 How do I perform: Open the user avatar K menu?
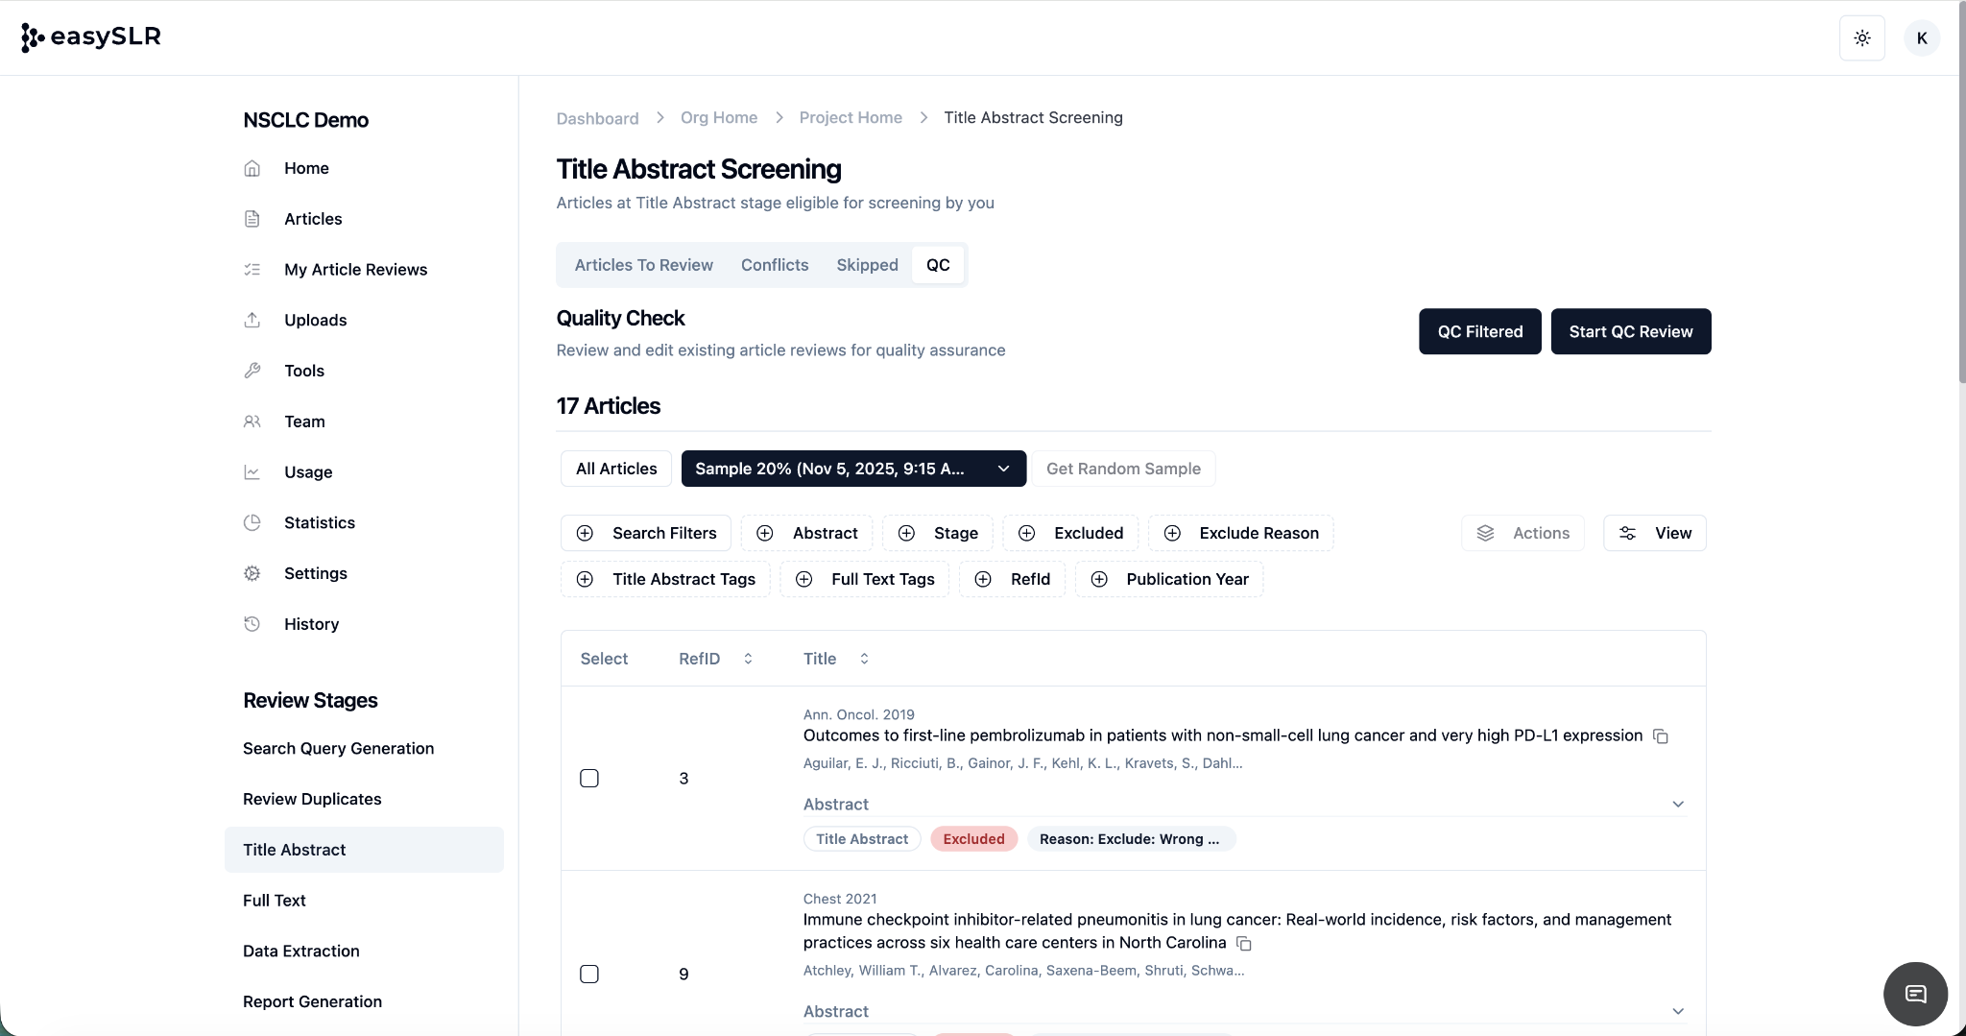1921,38
